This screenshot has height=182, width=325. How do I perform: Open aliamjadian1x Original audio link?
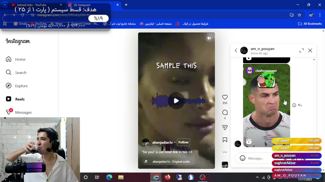click(171, 162)
